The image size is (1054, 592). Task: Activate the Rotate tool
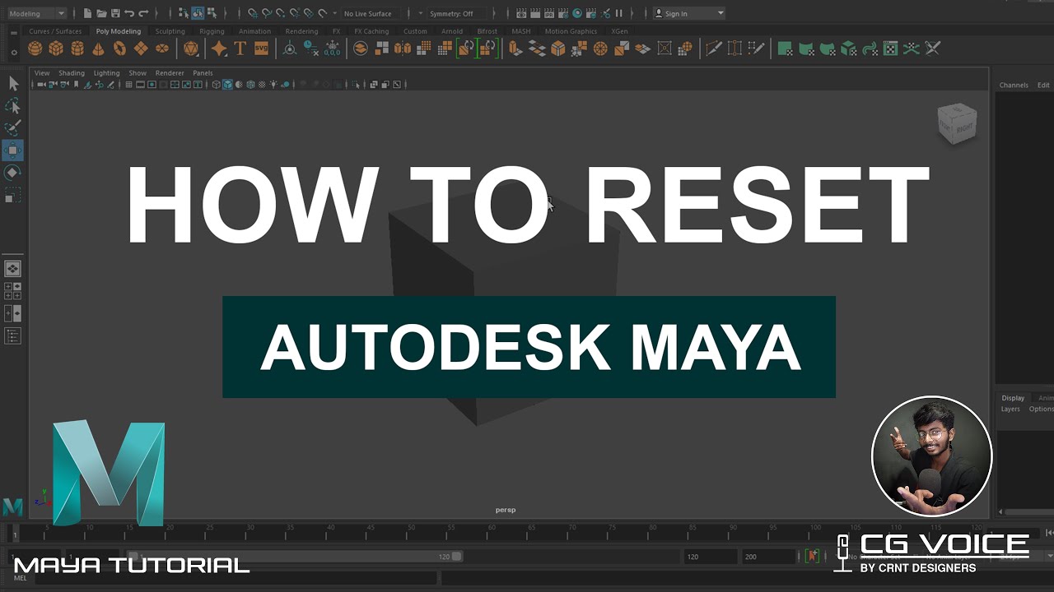click(13, 173)
